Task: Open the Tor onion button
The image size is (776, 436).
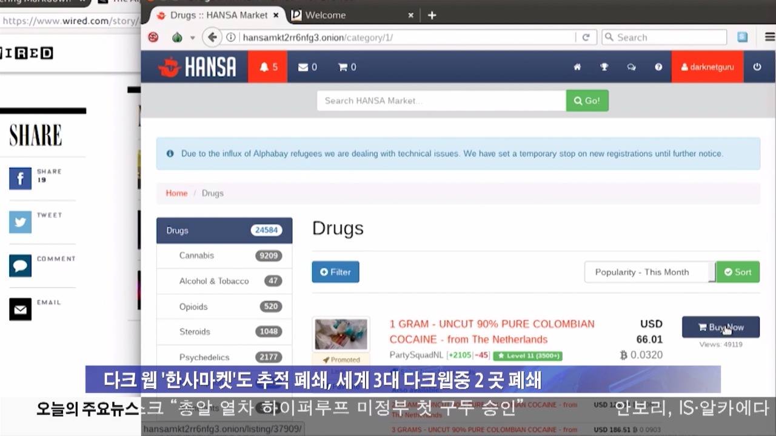Action: pyautogui.click(x=177, y=38)
